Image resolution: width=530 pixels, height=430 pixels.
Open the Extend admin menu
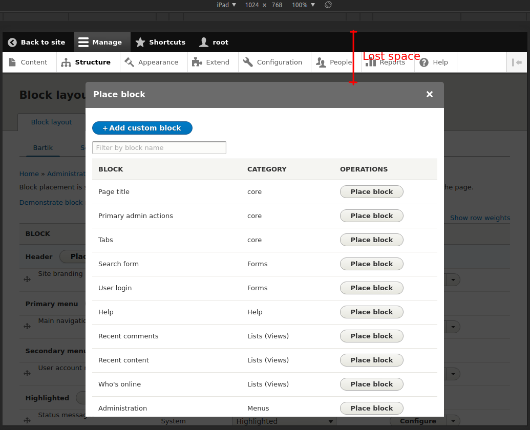tap(213, 62)
